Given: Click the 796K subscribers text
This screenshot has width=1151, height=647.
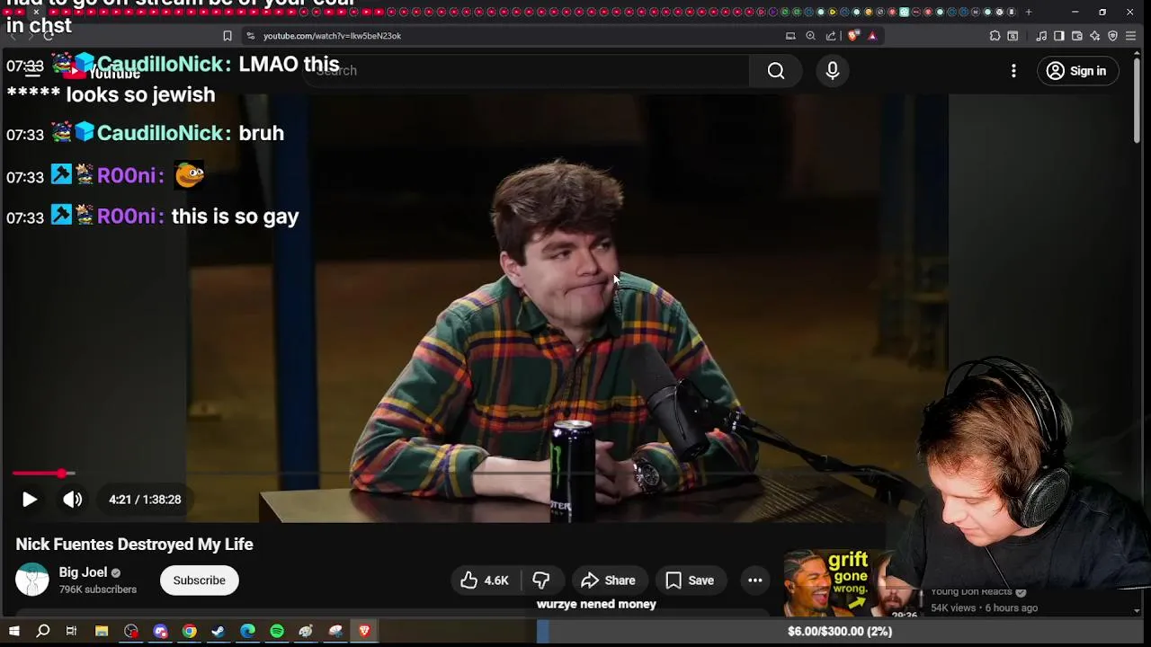Looking at the screenshot, I should 98,589.
